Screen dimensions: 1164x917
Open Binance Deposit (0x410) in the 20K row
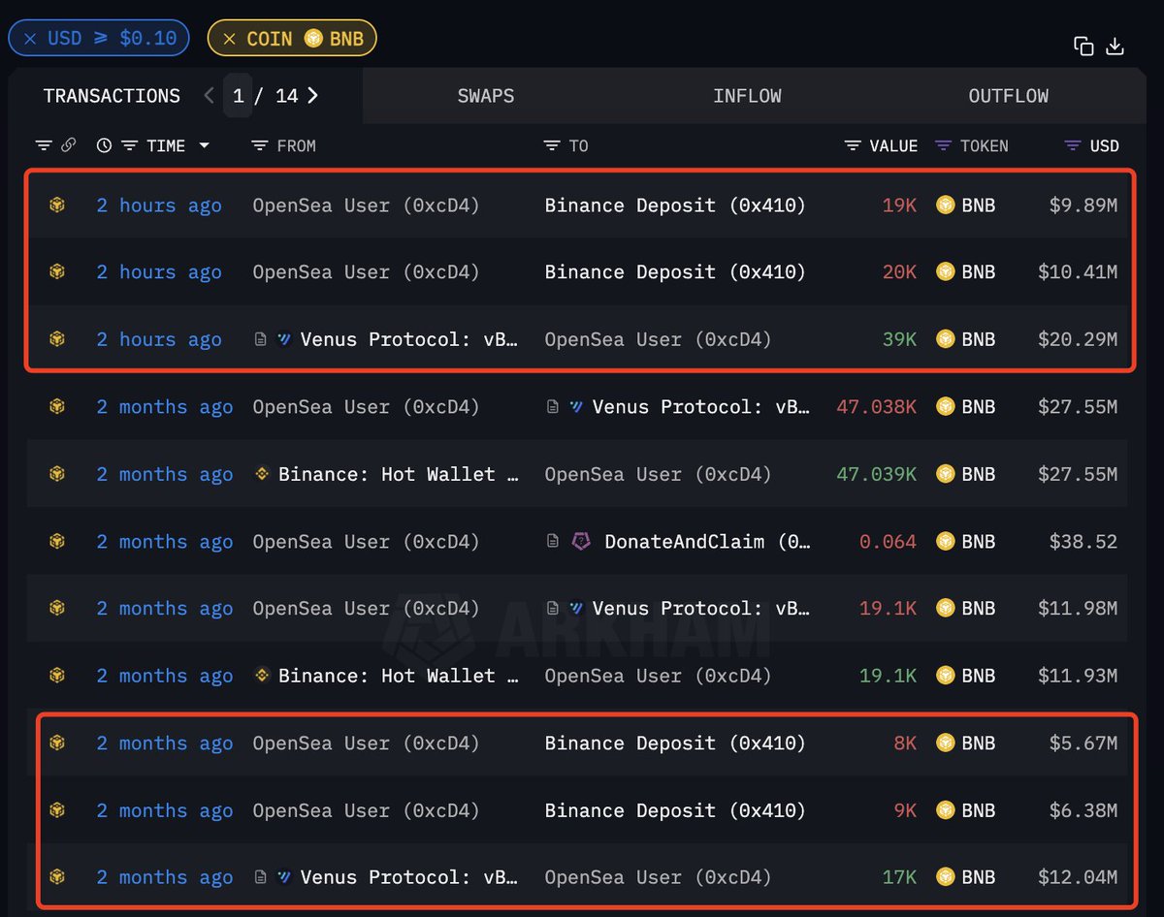point(675,271)
